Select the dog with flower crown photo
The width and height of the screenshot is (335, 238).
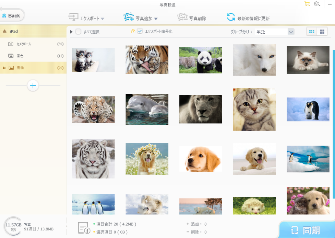pos(147,159)
